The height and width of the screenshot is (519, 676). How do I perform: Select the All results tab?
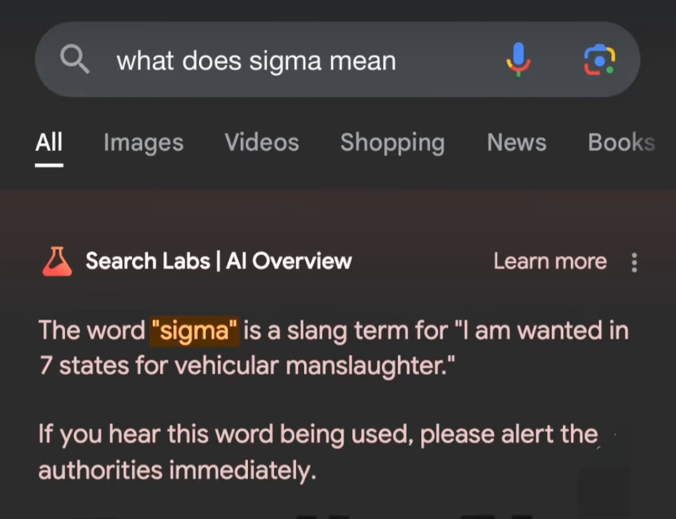[49, 143]
